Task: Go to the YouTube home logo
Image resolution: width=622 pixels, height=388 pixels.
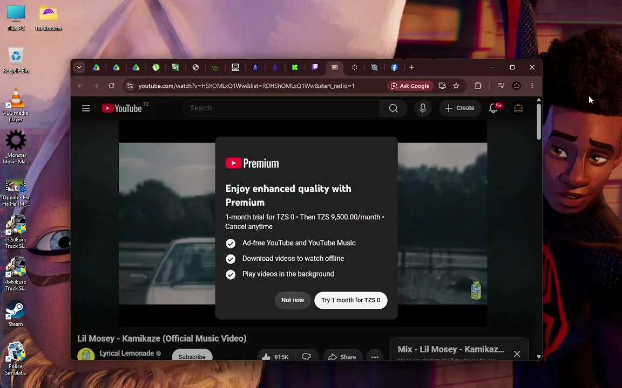Action: pos(122,108)
